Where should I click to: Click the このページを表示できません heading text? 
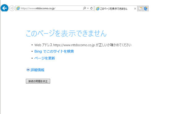[x=66, y=33]
